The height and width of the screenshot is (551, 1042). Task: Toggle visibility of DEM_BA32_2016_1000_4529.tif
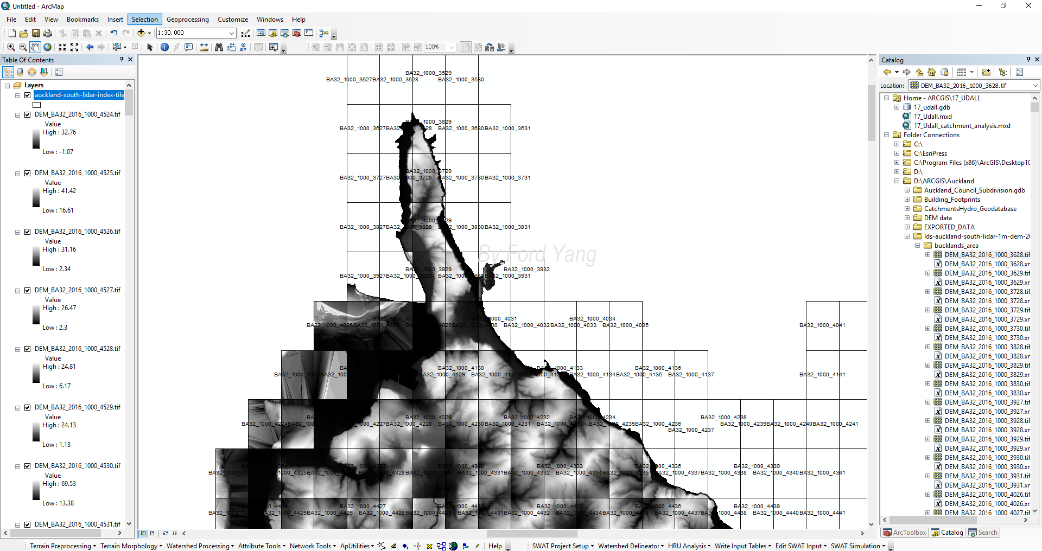point(28,407)
